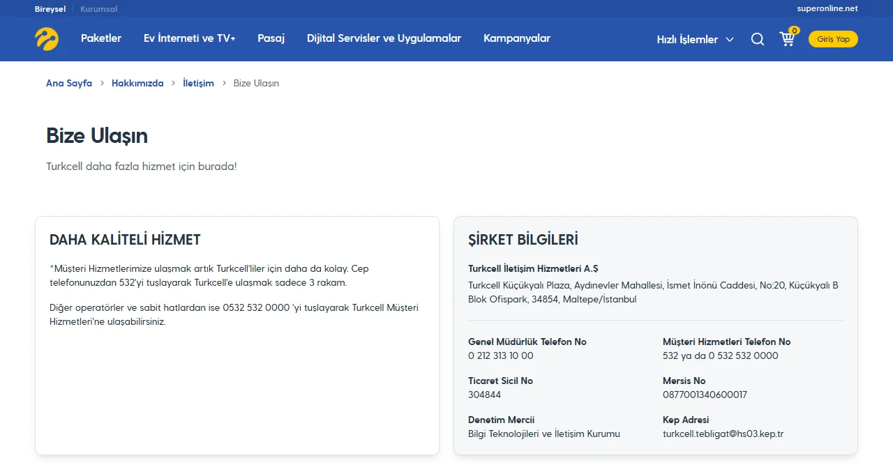Click the paragraph starting 'Diğer operatörler'
Screen dimensions: 893x467
tap(234, 314)
